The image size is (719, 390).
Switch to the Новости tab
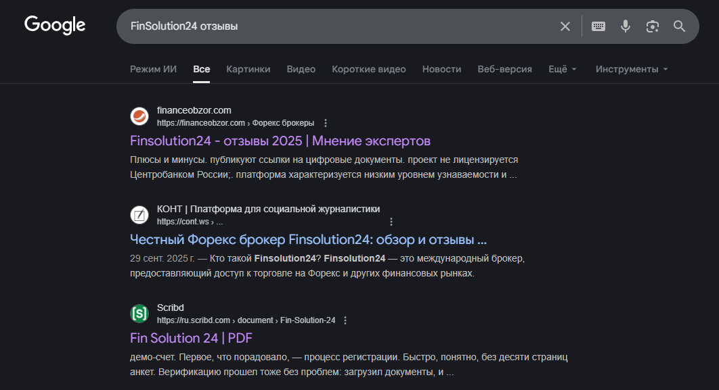(x=441, y=68)
